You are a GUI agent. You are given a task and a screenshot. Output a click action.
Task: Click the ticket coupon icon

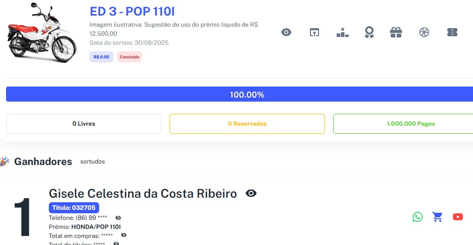(452, 32)
